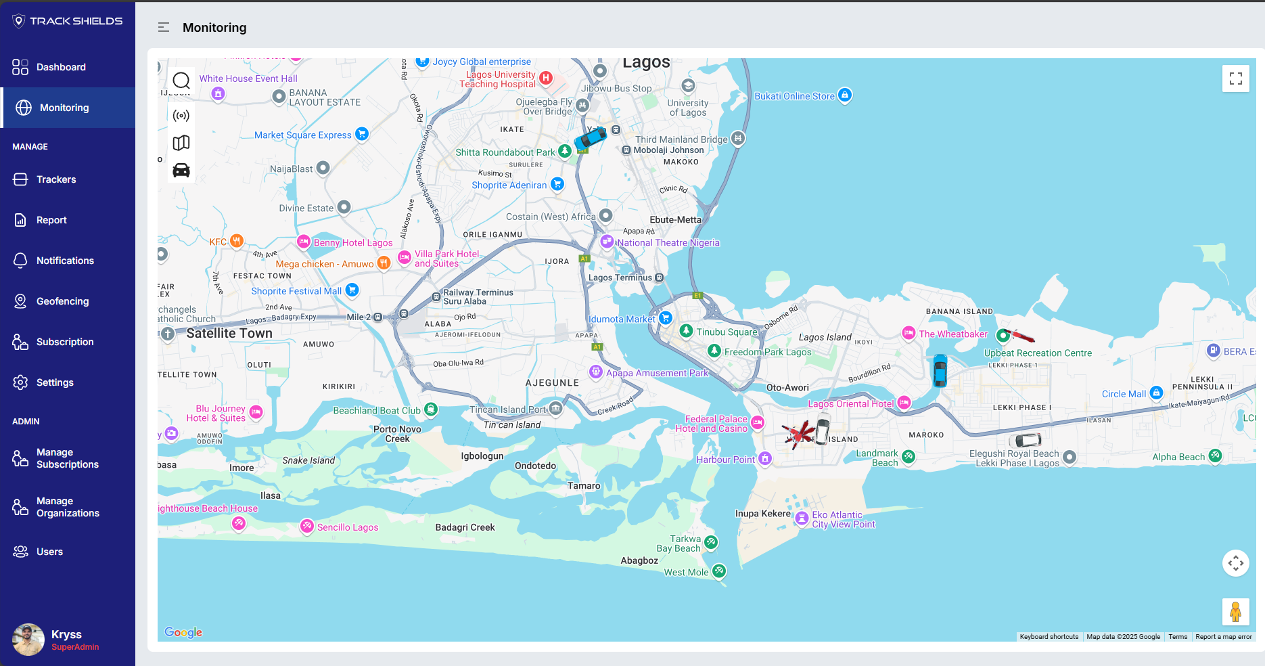Click the Street View pegman icon
Viewport: 1265px width, 666px height.
point(1235,612)
